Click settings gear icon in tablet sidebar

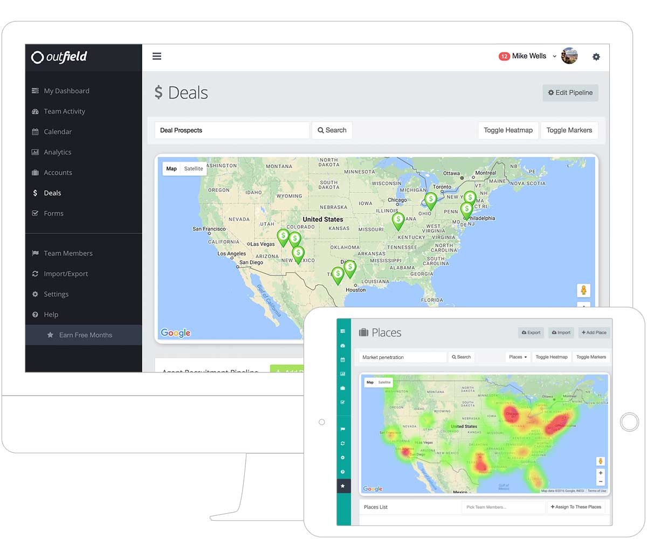click(343, 458)
